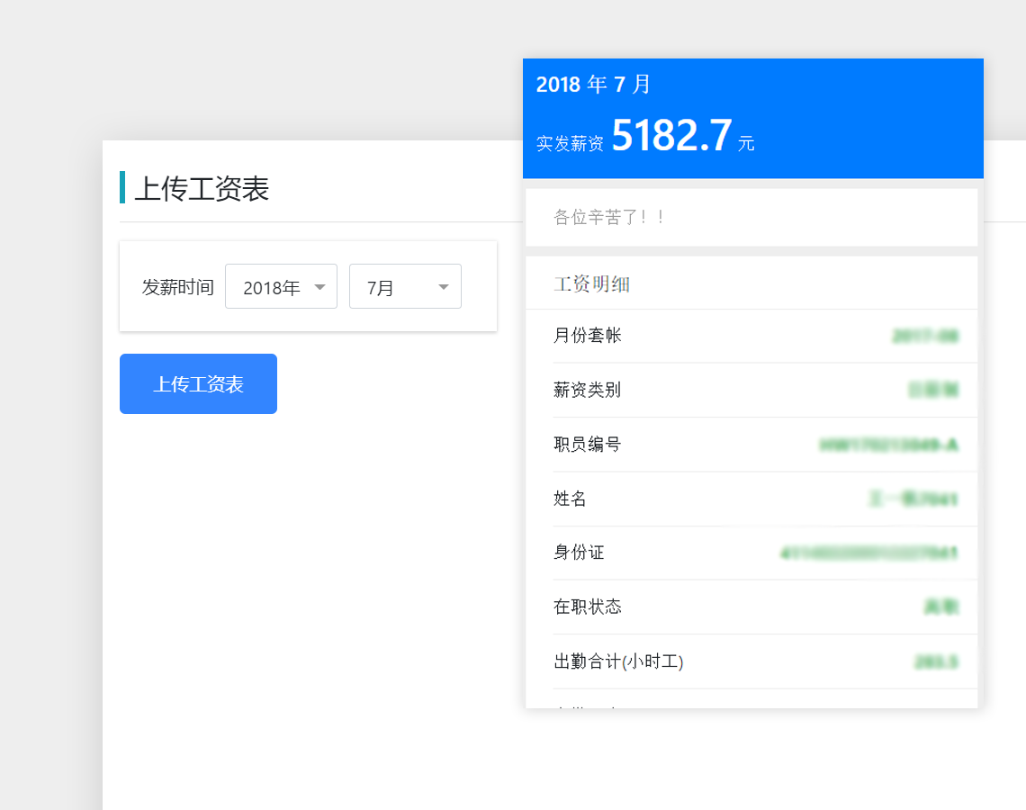Click the 职员编号 row label

[587, 444]
